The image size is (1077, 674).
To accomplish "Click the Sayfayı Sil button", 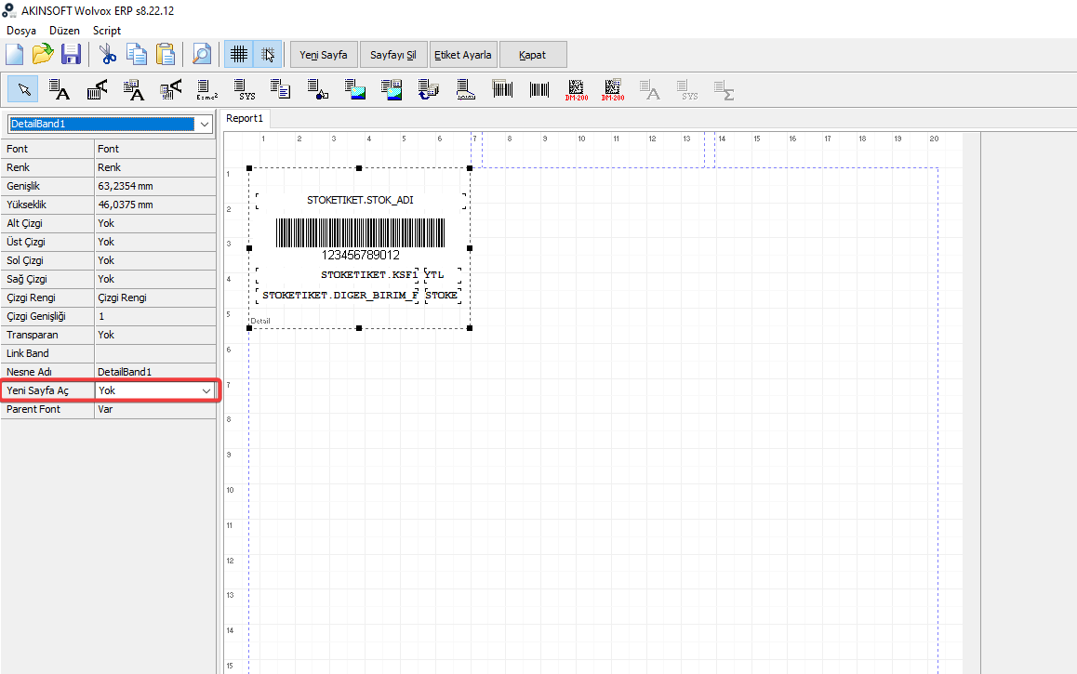I will tap(392, 55).
